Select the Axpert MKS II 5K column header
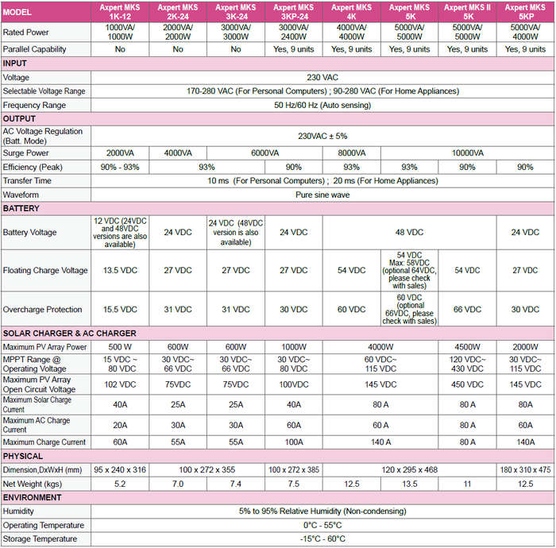Screen dimensions: 556x548 tap(467, 12)
